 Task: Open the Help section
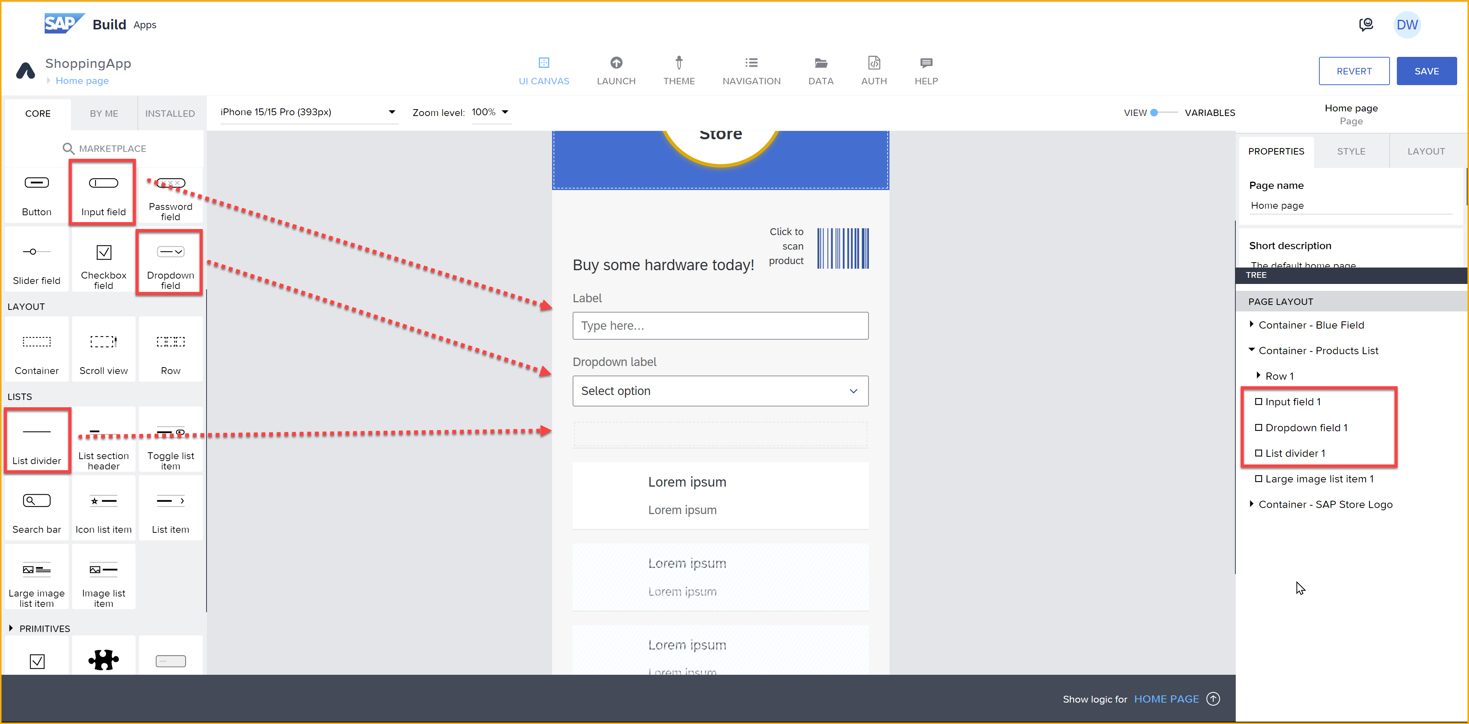[926, 71]
